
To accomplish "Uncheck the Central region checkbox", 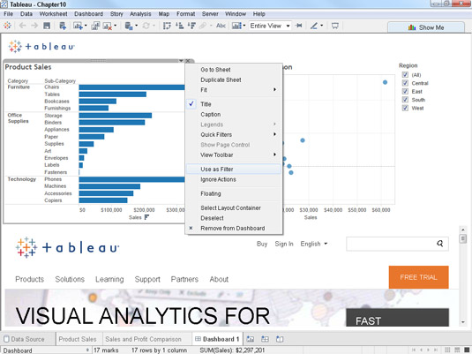I will pyautogui.click(x=405, y=83).
